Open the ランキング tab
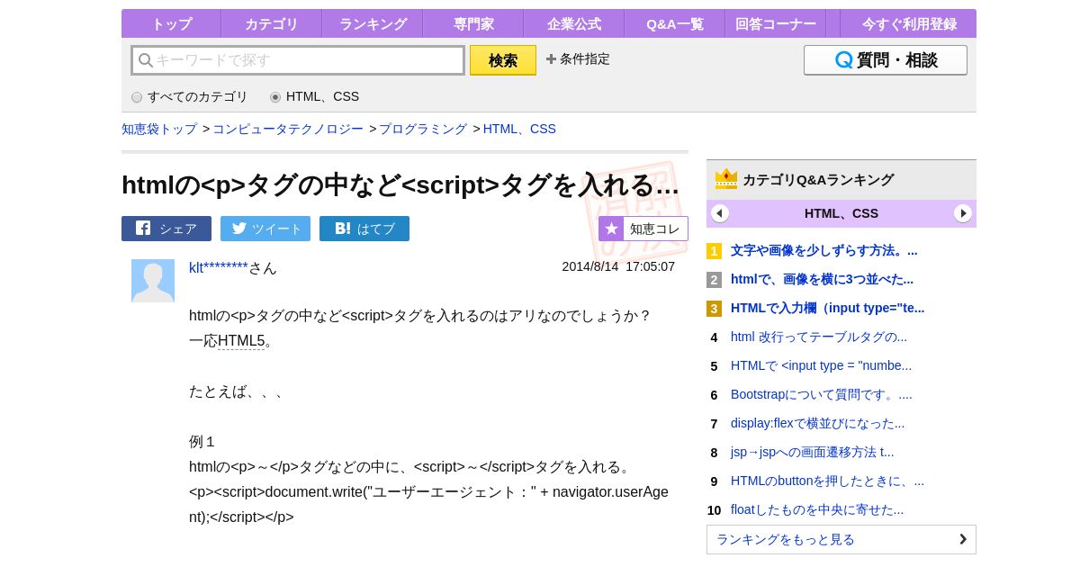Screen dimensions: 1080x567 tap(373, 24)
